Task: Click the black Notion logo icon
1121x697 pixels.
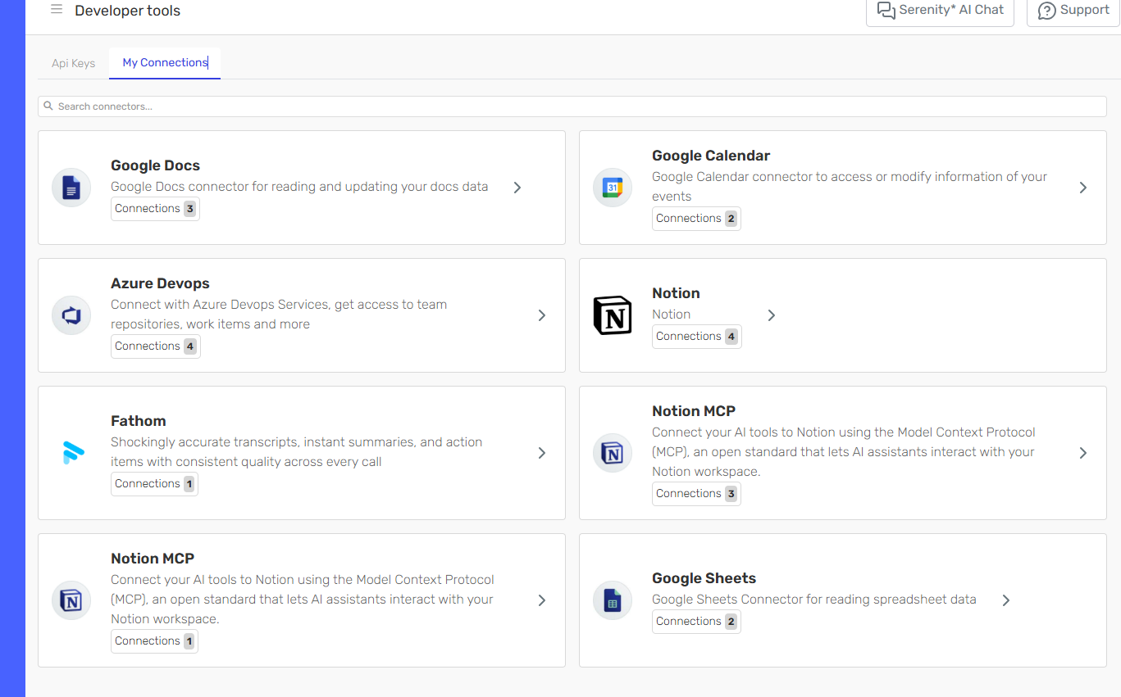Action: pyautogui.click(x=613, y=315)
